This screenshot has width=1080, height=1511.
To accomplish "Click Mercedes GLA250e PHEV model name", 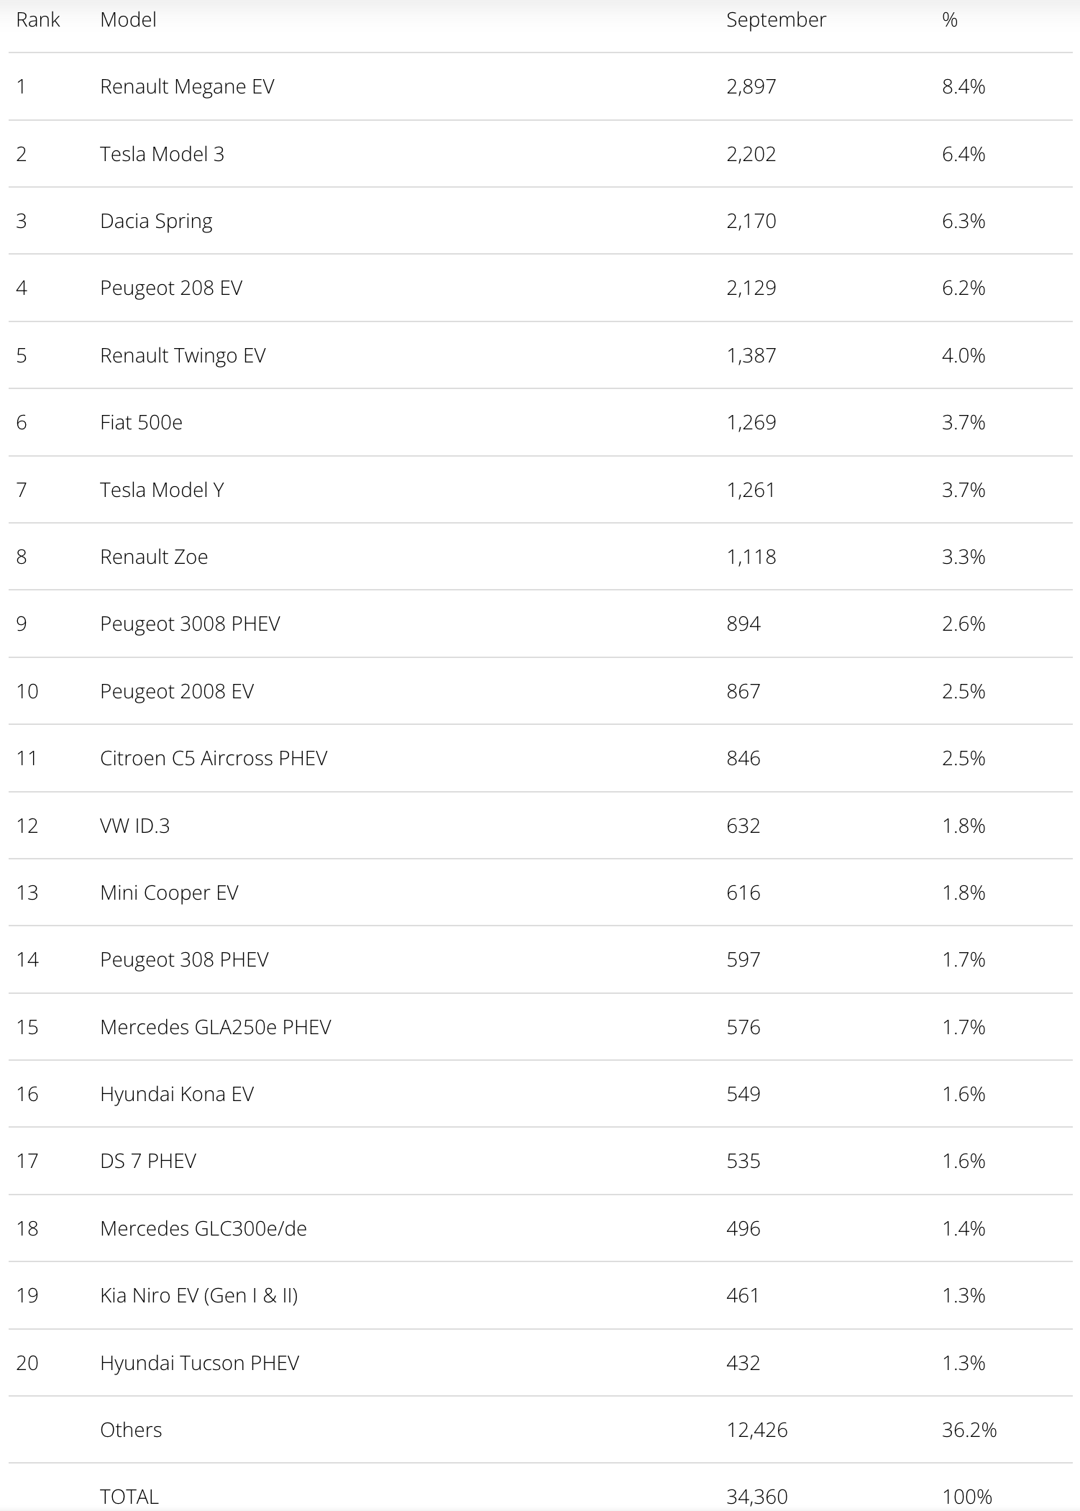I will pos(216,1027).
